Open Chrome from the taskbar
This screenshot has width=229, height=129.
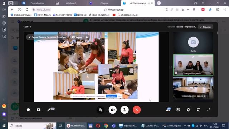coord(106,126)
